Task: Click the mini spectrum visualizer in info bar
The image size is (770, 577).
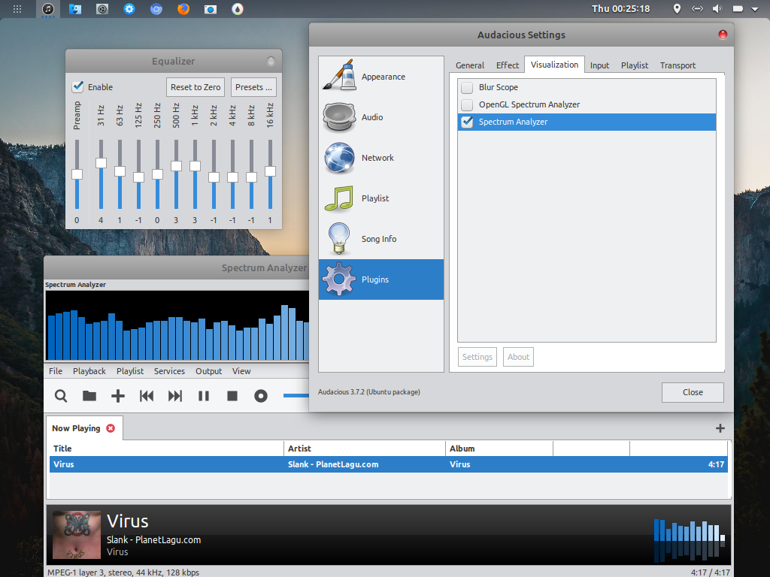Action: click(x=690, y=539)
